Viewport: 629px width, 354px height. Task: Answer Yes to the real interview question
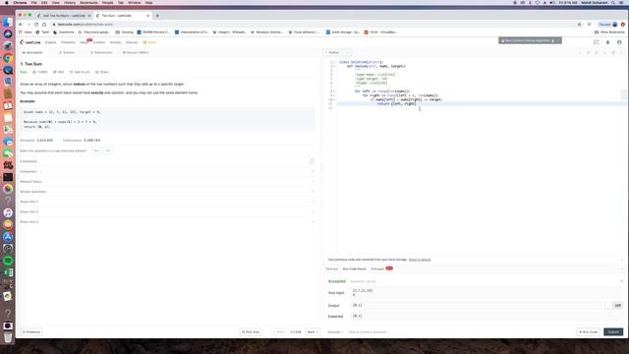point(96,150)
